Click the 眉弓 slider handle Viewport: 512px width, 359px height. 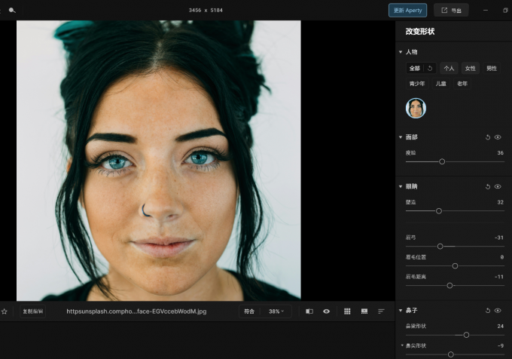point(440,246)
